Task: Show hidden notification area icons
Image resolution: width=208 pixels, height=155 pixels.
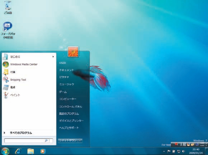Action: pyautogui.click(x=164, y=151)
